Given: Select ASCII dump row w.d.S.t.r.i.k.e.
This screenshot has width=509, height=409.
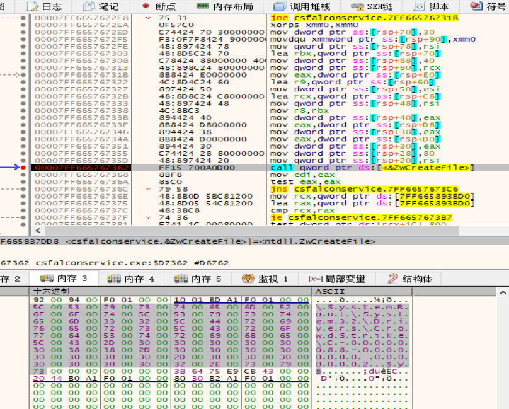Looking at the screenshot, I should (362, 335).
